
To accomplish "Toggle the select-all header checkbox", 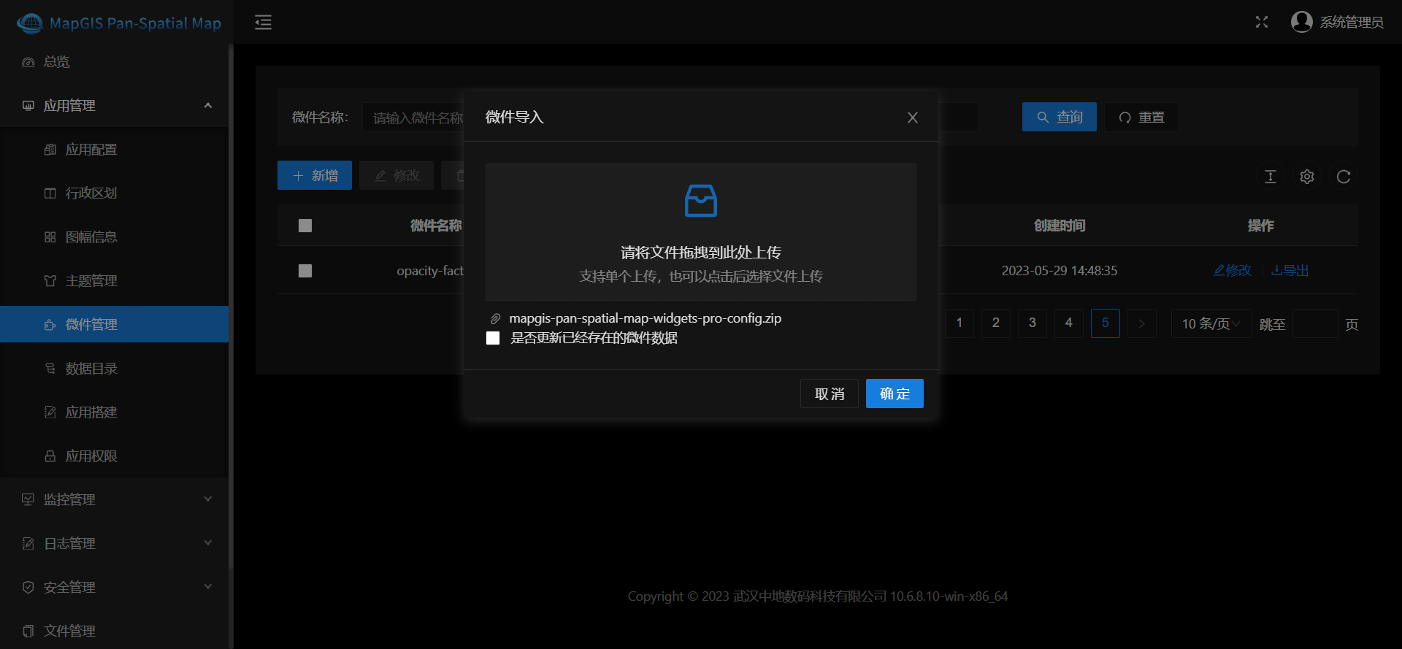I will click(x=305, y=226).
